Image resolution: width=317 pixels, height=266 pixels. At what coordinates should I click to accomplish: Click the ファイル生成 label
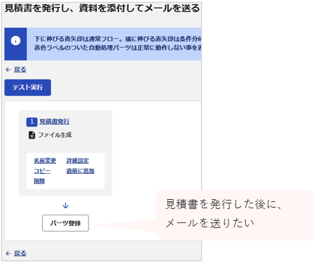(55, 135)
